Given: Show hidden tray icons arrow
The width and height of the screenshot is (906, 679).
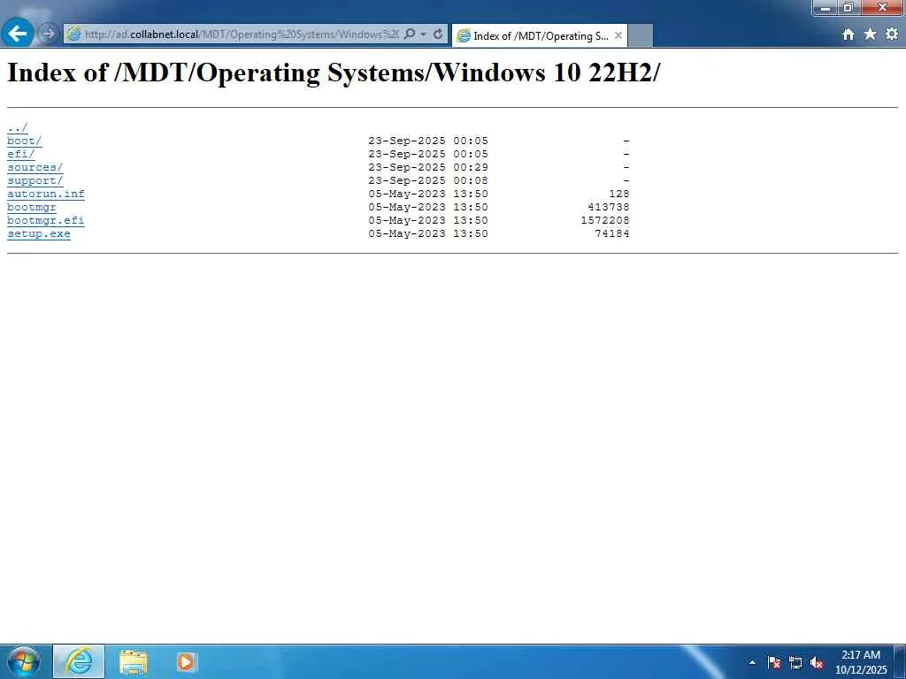Looking at the screenshot, I should click(x=752, y=662).
